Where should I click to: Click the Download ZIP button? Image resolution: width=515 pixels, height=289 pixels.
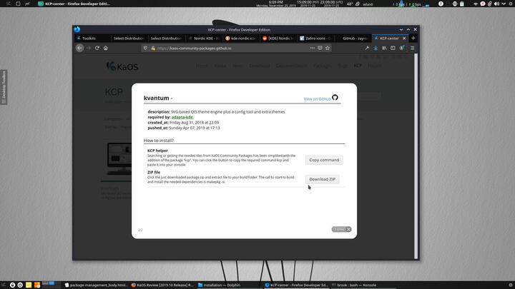click(322, 179)
